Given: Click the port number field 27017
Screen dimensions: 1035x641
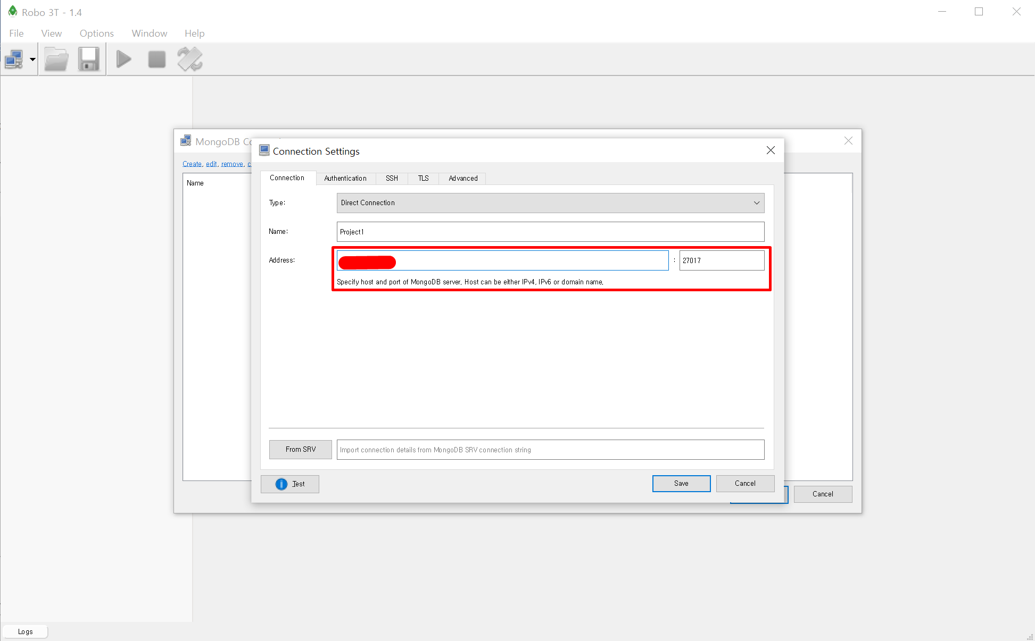Looking at the screenshot, I should 721,260.
